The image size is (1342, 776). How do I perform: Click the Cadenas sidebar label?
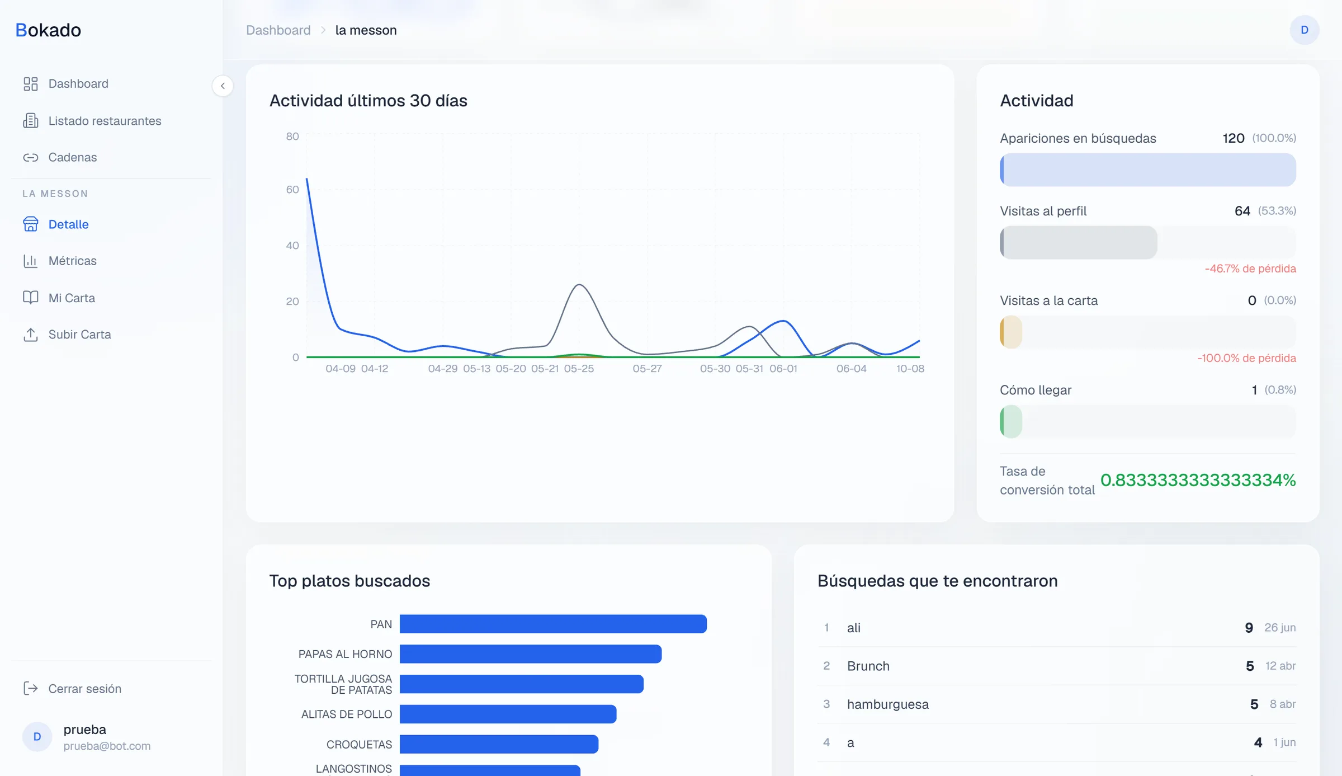click(73, 158)
